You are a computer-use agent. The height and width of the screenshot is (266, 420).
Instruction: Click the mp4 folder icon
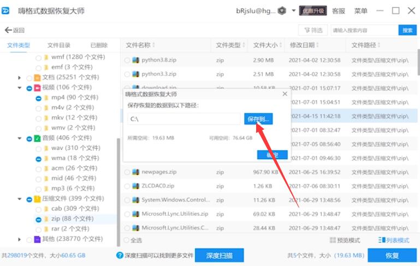[x=46, y=98]
